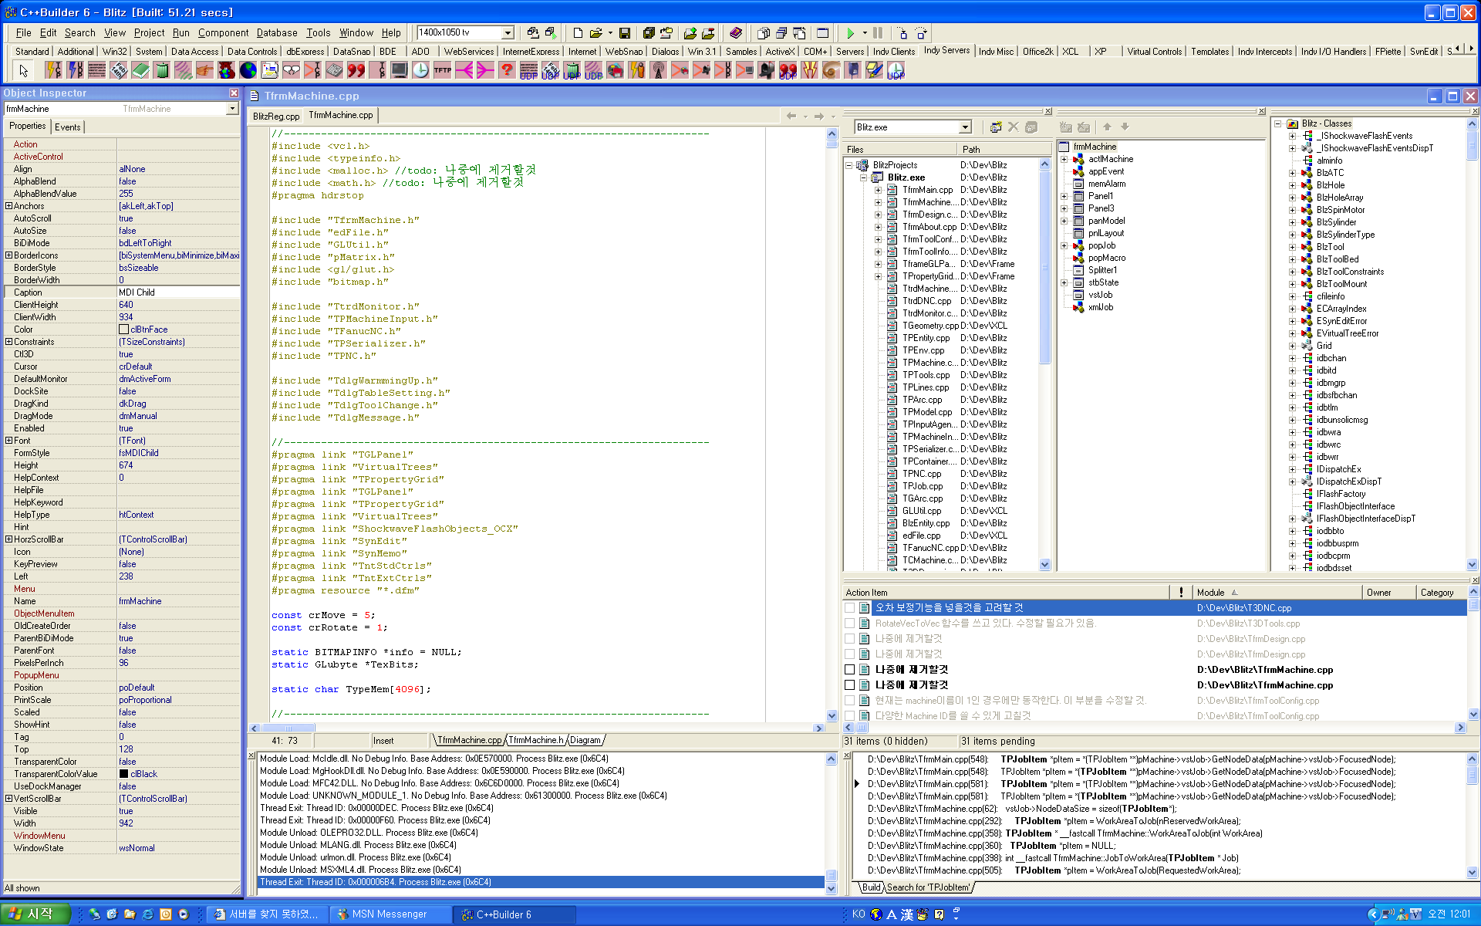Image resolution: width=1481 pixels, height=926 pixels.
Task: Select the red question mark palette component
Action: coord(507,71)
